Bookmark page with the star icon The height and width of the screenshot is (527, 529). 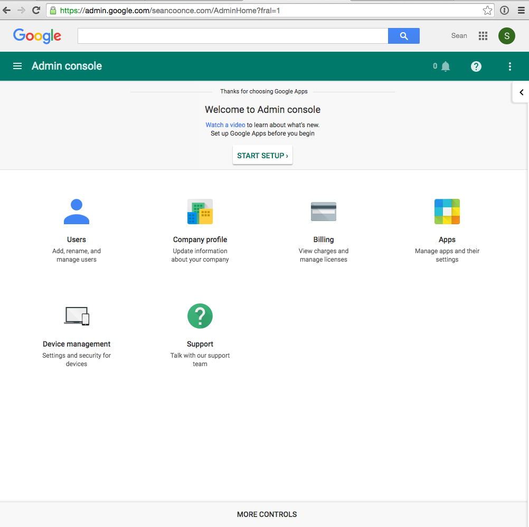(x=487, y=11)
